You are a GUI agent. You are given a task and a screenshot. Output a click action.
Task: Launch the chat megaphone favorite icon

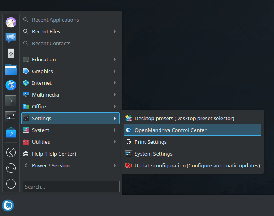point(11,38)
